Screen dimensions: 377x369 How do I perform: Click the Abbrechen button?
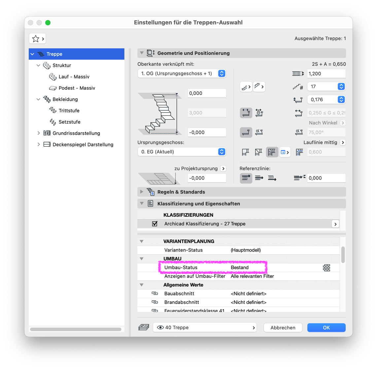[283, 328]
